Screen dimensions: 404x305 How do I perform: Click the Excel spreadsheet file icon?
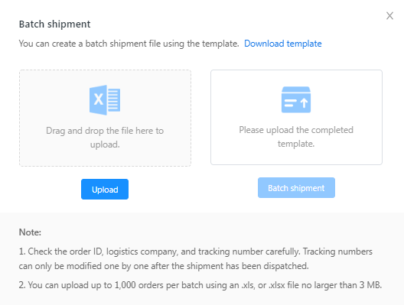point(105,100)
